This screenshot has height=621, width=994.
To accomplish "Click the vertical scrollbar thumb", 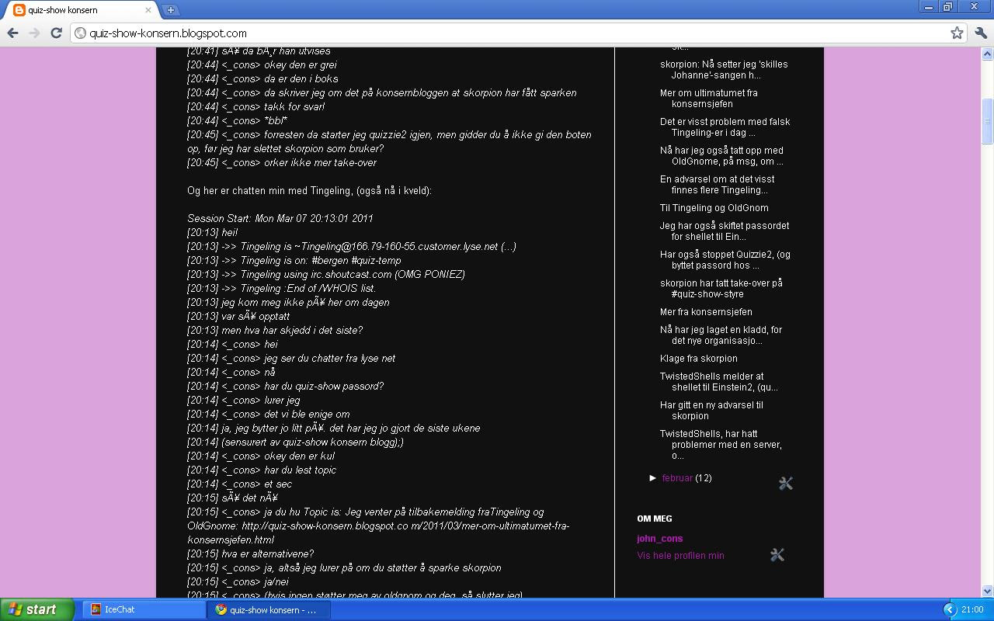I will (x=988, y=121).
